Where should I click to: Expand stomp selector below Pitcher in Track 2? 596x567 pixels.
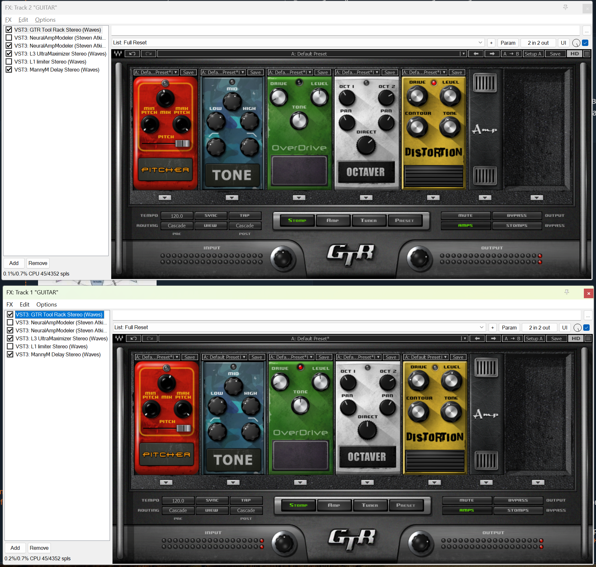(x=165, y=198)
